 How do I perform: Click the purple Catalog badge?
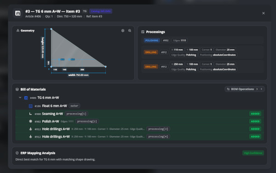[101, 11]
